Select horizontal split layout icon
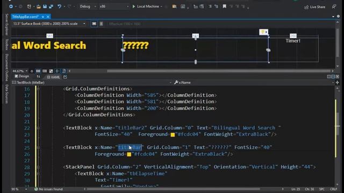This screenshot has height=193, width=344. [333, 77]
